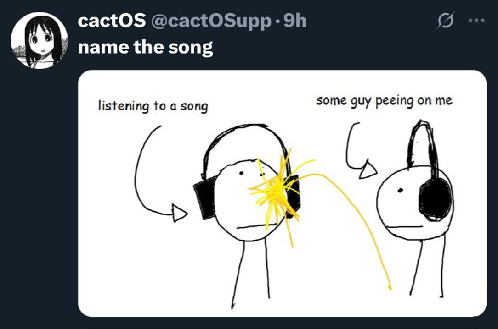Open the 9h timestamp permalink
498x329 pixels.
[x=294, y=21]
